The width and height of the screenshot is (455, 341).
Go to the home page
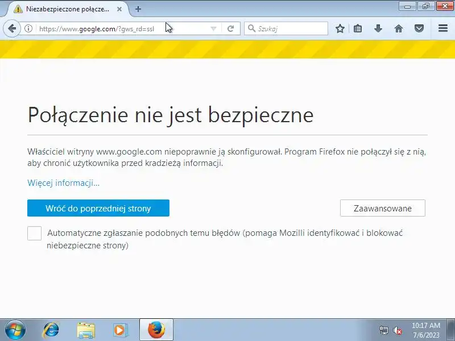click(x=399, y=28)
